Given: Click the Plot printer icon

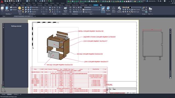Looking at the screenshot, I should [18, 1].
